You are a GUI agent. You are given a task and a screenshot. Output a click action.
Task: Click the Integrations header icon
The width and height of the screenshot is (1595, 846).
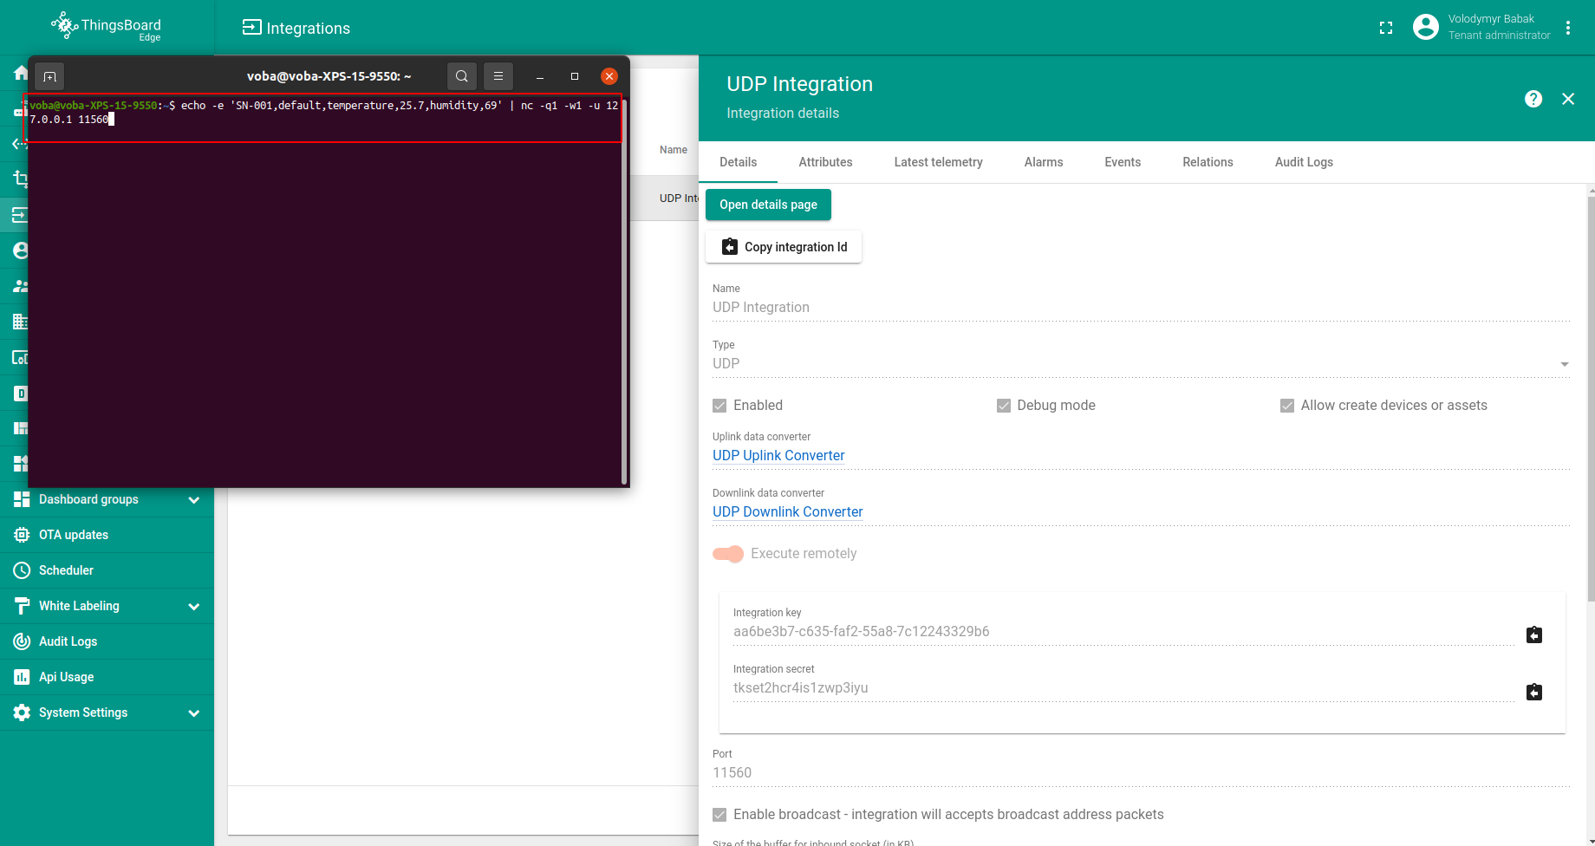251,28
